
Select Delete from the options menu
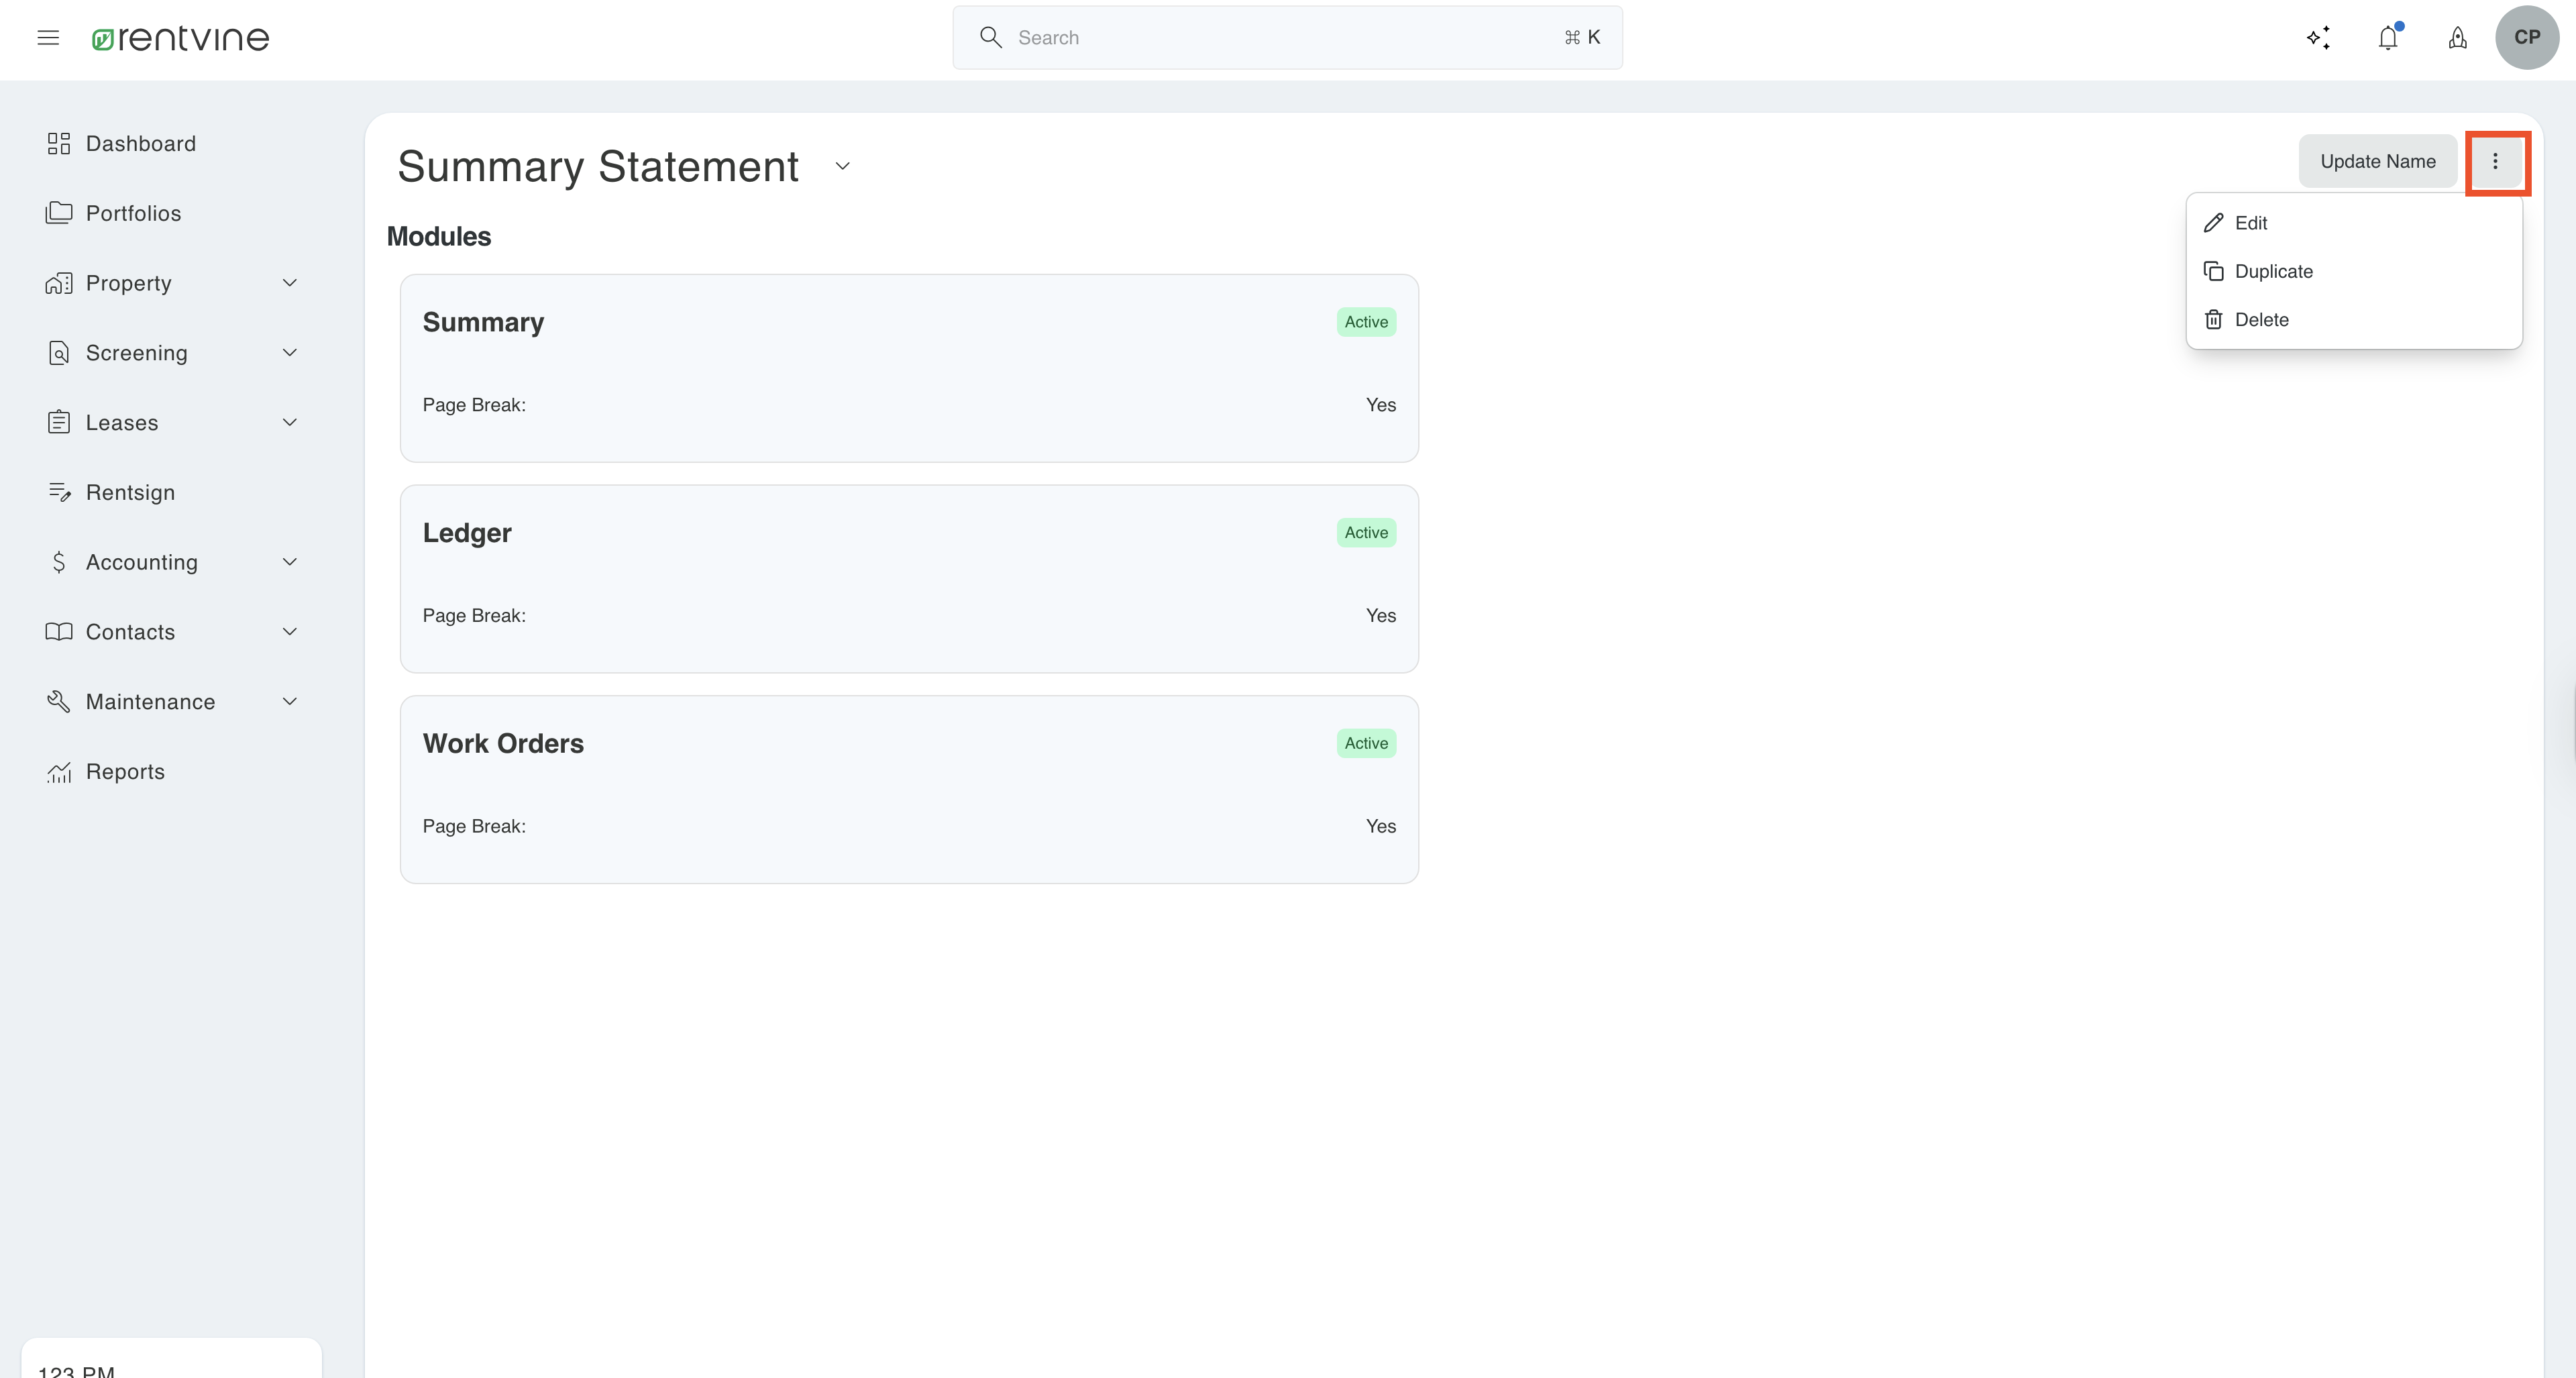(2261, 320)
